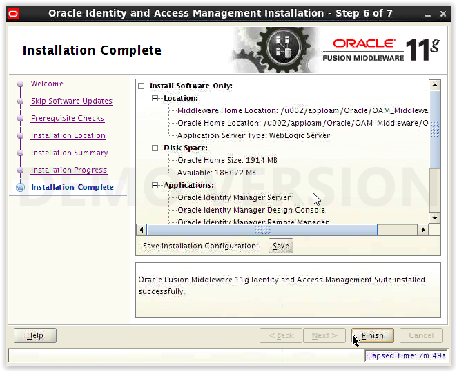Image resolution: width=457 pixels, height=372 pixels.
Task: Open the Installation Location step link
Action: click(x=68, y=135)
